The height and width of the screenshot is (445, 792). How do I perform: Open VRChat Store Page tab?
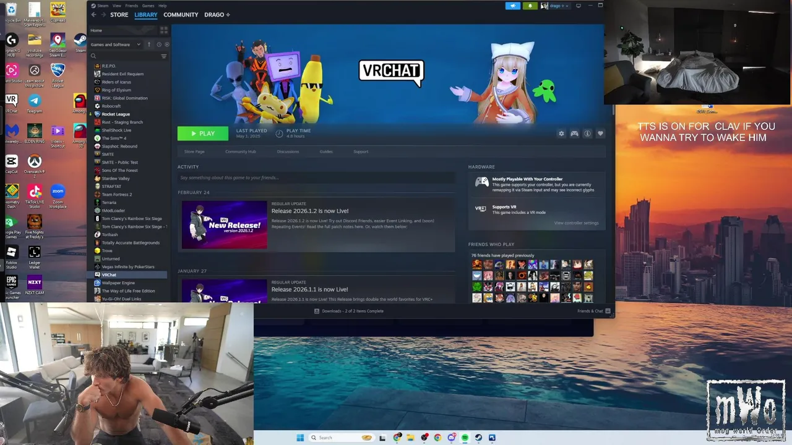coord(194,151)
